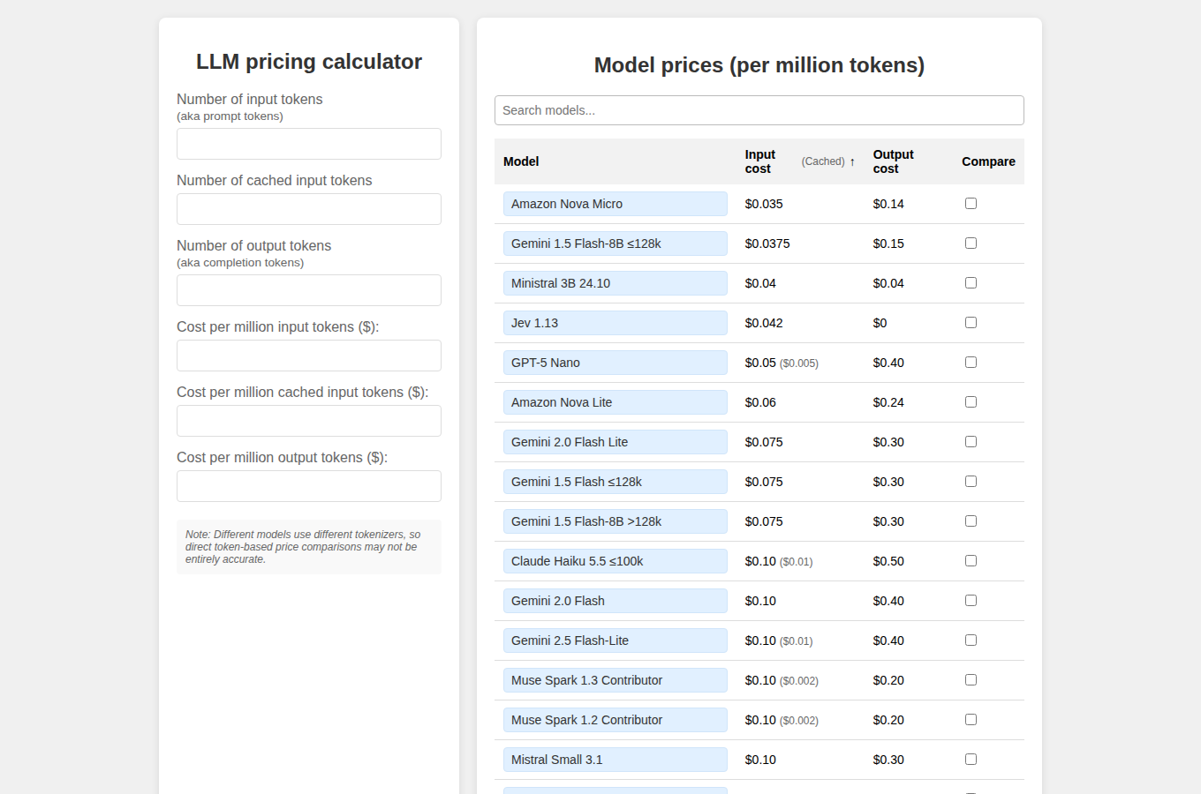Enable compare for Muse Spark 1.3 Contributor
Viewport: 1201px width, 794px height.
click(x=971, y=680)
